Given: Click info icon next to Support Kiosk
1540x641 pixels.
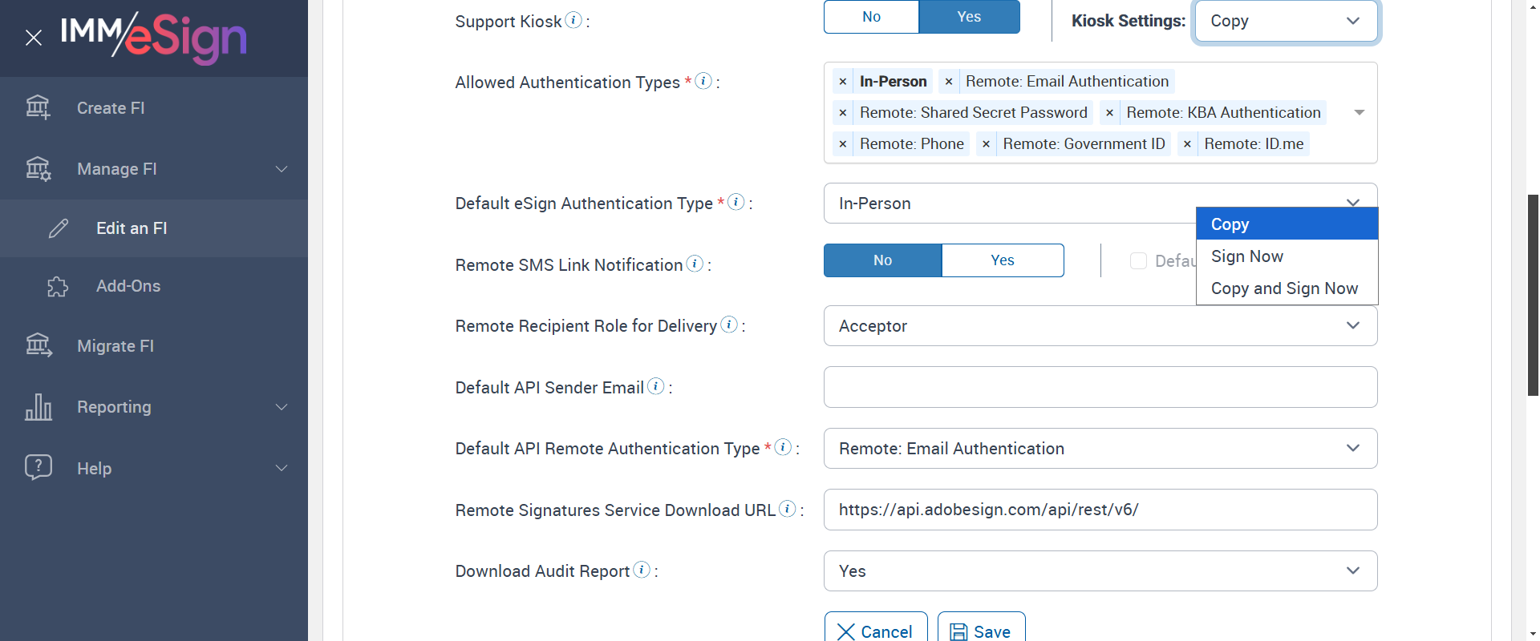Looking at the screenshot, I should (x=573, y=20).
